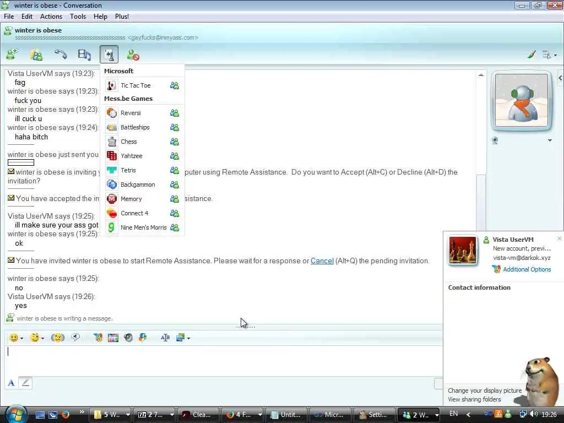Send a nudge with the nudge icon
This screenshot has height=423, width=564.
pyautogui.click(x=57, y=338)
